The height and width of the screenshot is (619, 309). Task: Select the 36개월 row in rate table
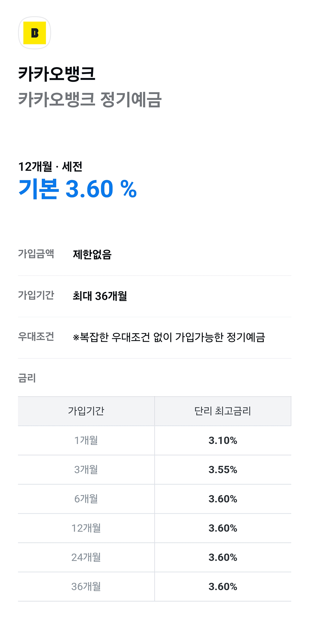click(x=86, y=587)
